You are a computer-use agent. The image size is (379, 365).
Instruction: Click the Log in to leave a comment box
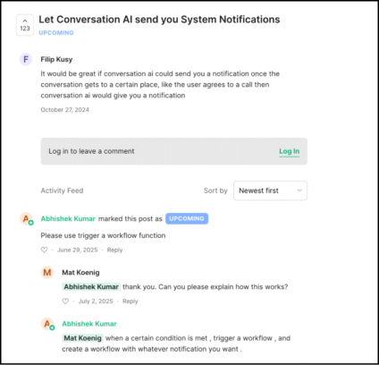(x=174, y=151)
